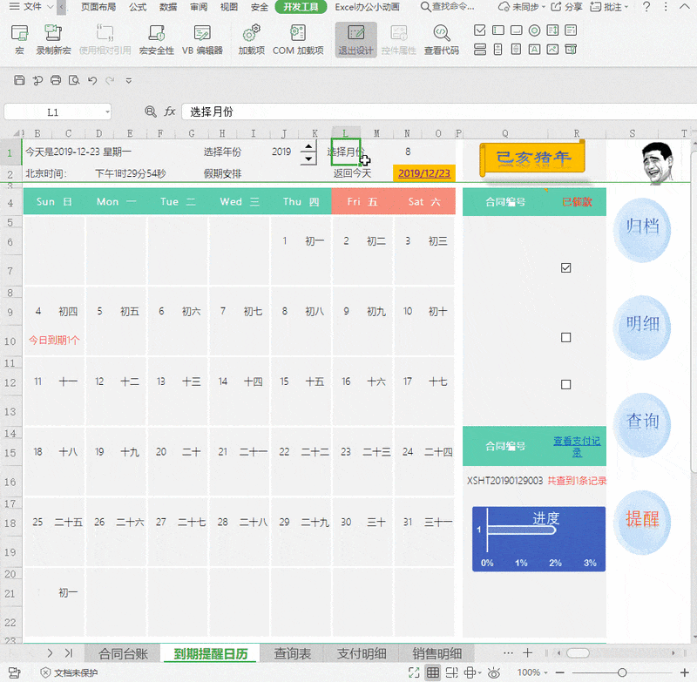697x682 pixels.
Task: Click the 查看支付记录 link
Action: click(x=577, y=446)
